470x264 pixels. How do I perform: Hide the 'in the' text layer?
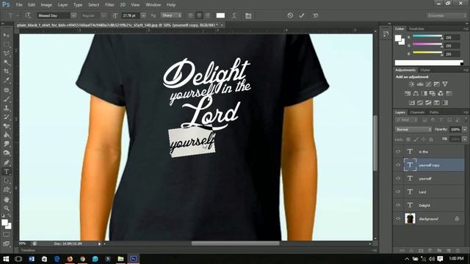(x=398, y=152)
